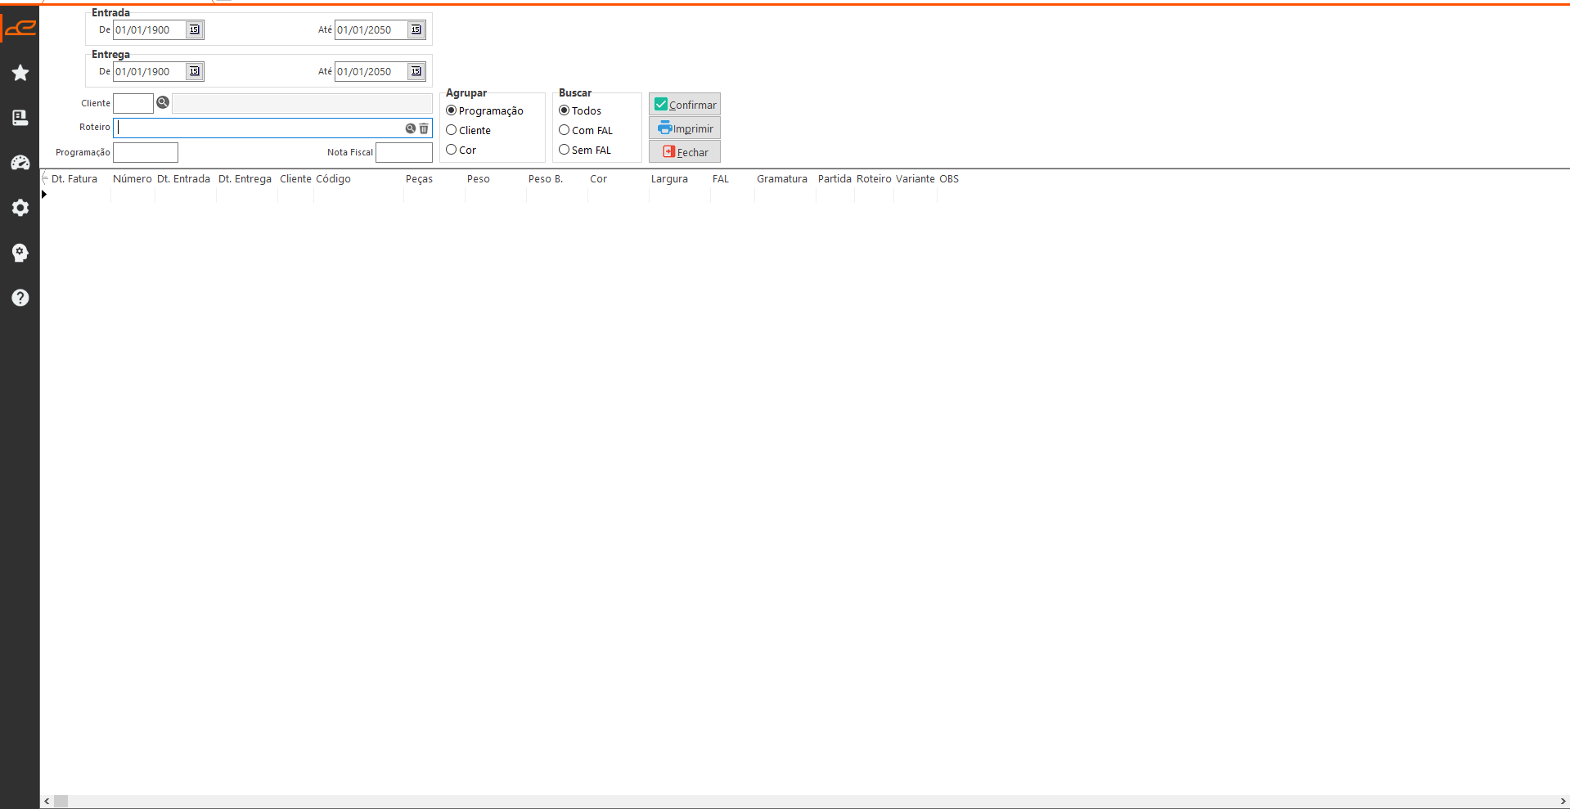Image resolution: width=1570 pixels, height=809 pixels.
Task: Group results by Cor
Action: point(452,150)
